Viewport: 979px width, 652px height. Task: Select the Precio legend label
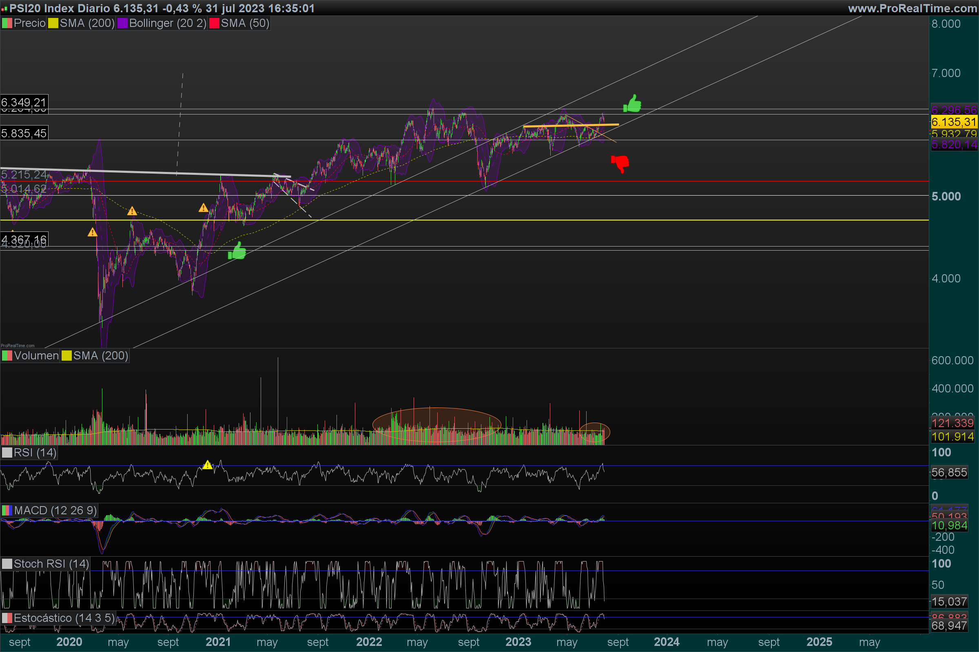pos(29,23)
